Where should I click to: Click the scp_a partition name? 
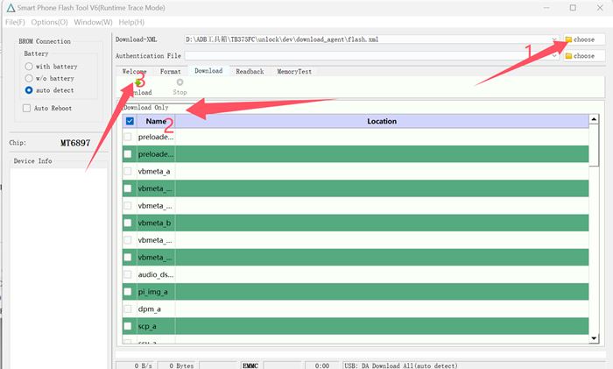point(147,326)
